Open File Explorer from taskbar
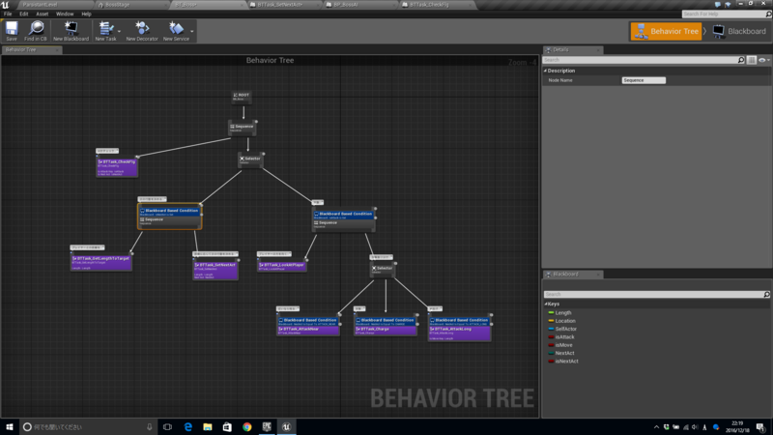Viewport: 773px width, 435px height. point(208,426)
